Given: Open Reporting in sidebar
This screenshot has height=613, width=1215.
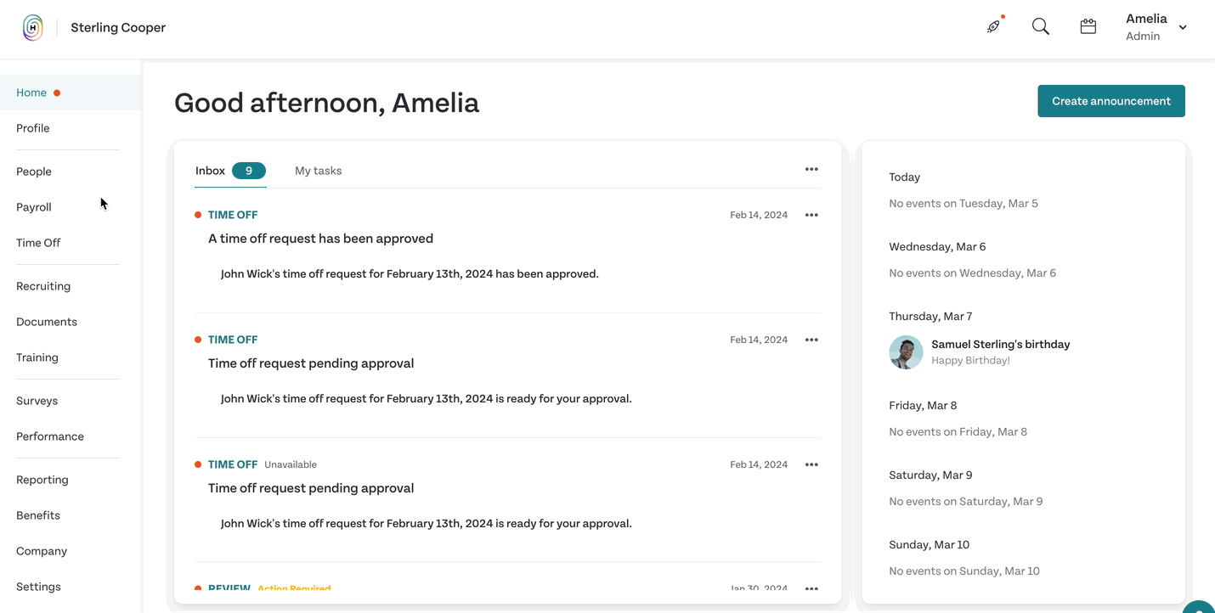Looking at the screenshot, I should coord(42,480).
